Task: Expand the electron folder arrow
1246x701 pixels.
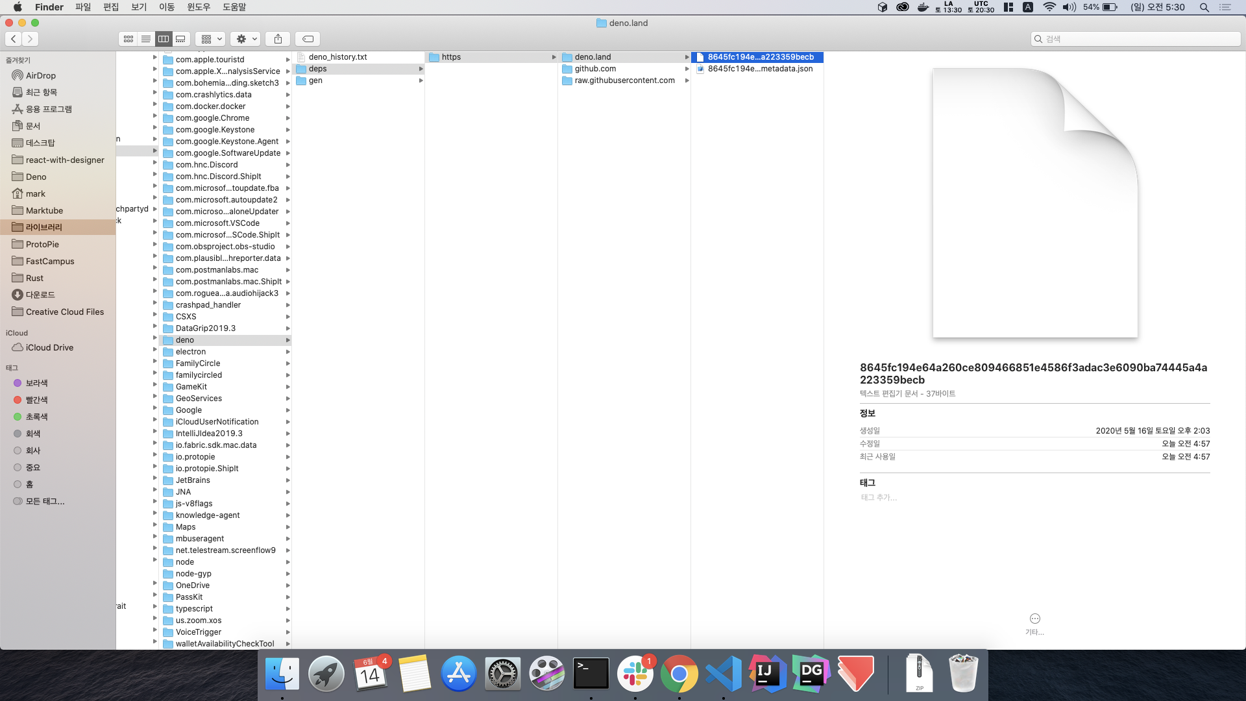Action: (x=287, y=352)
